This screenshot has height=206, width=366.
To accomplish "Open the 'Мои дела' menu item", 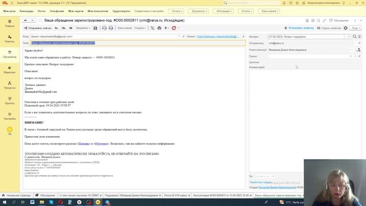I will point(9,11).
